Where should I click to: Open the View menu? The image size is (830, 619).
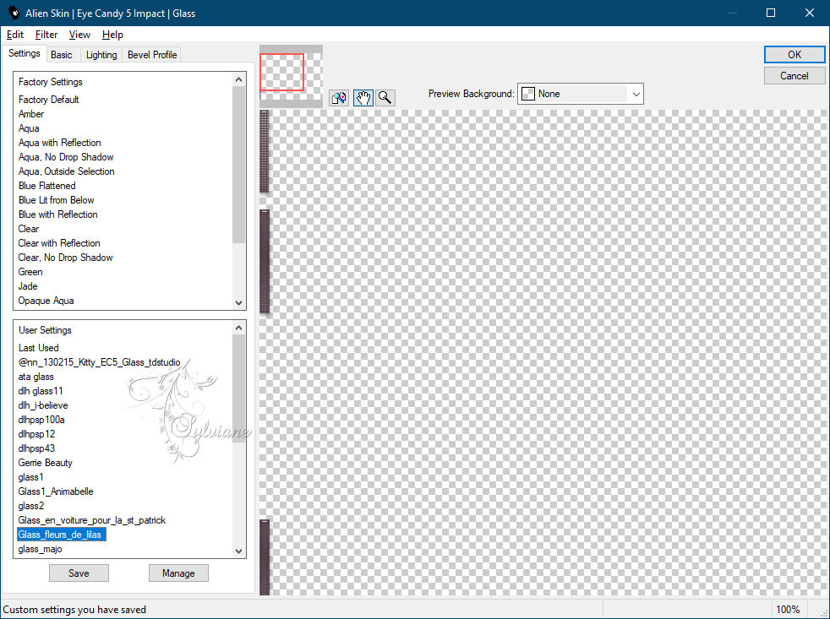tap(79, 35)
